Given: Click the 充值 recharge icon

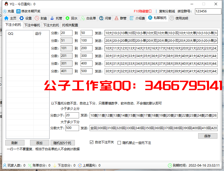Looking at the screenshot, I should [5, 11].
